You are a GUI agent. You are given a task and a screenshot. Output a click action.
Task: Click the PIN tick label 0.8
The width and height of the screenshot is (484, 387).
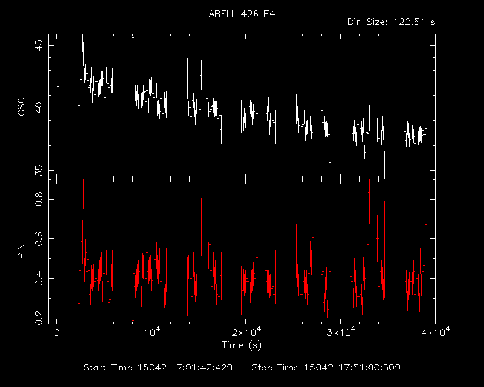39,199
